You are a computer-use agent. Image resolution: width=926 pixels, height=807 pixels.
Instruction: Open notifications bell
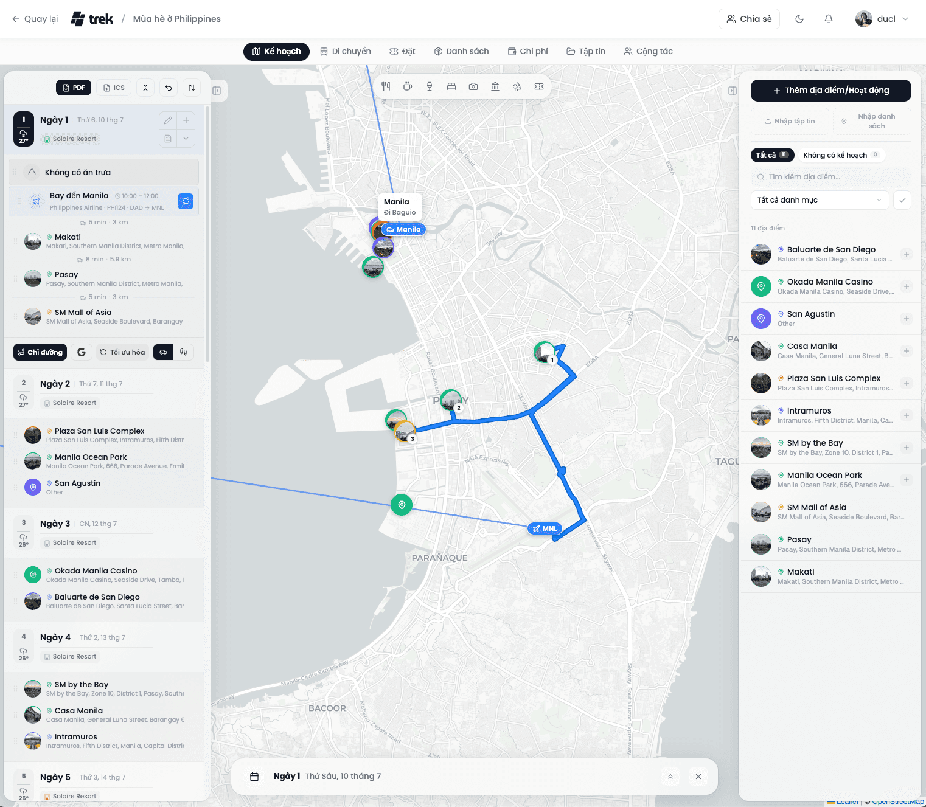tap(829, 19)
